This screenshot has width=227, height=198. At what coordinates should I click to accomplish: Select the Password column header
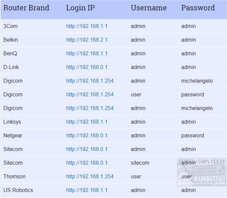pyautogui.click(x=198, y=8)
